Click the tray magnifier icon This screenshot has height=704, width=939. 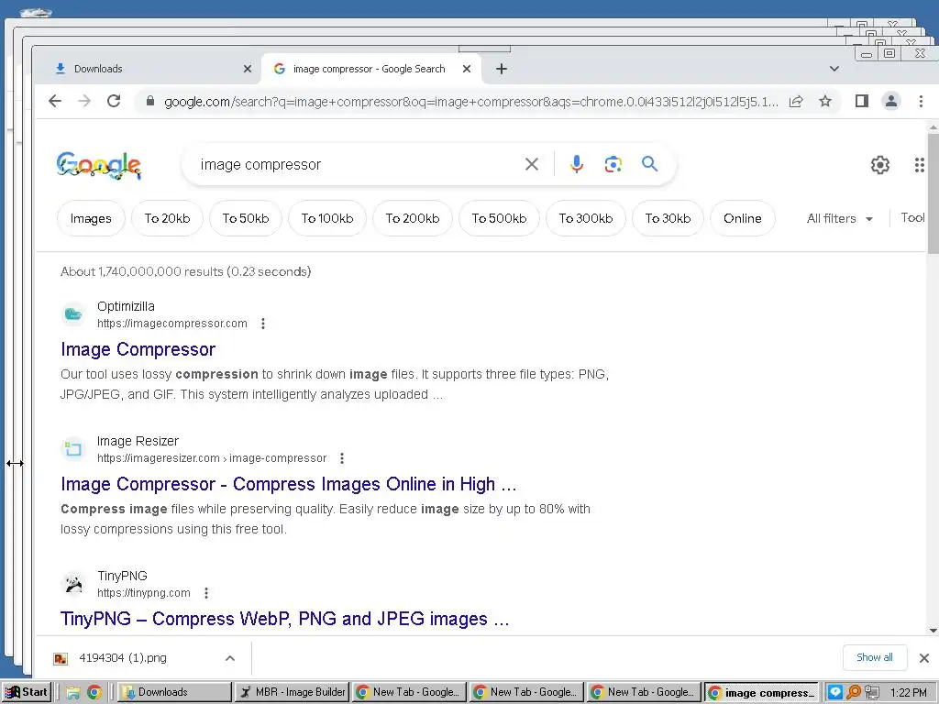point(854,693)
